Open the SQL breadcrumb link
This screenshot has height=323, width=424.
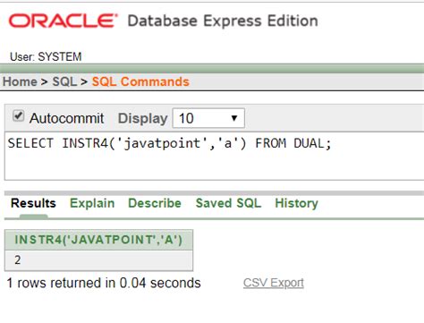point(64,81)
